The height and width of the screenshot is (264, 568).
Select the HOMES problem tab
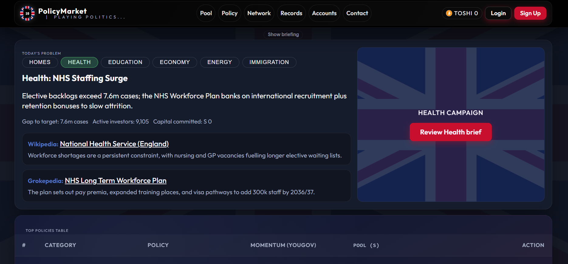(x=40, y=62)
